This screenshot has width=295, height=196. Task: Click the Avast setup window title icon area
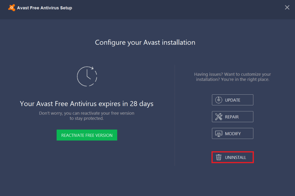[x=12, y=7]
